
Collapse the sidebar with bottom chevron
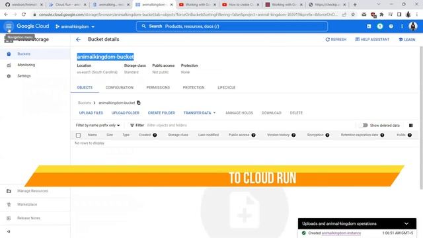[x=9, y=231]
